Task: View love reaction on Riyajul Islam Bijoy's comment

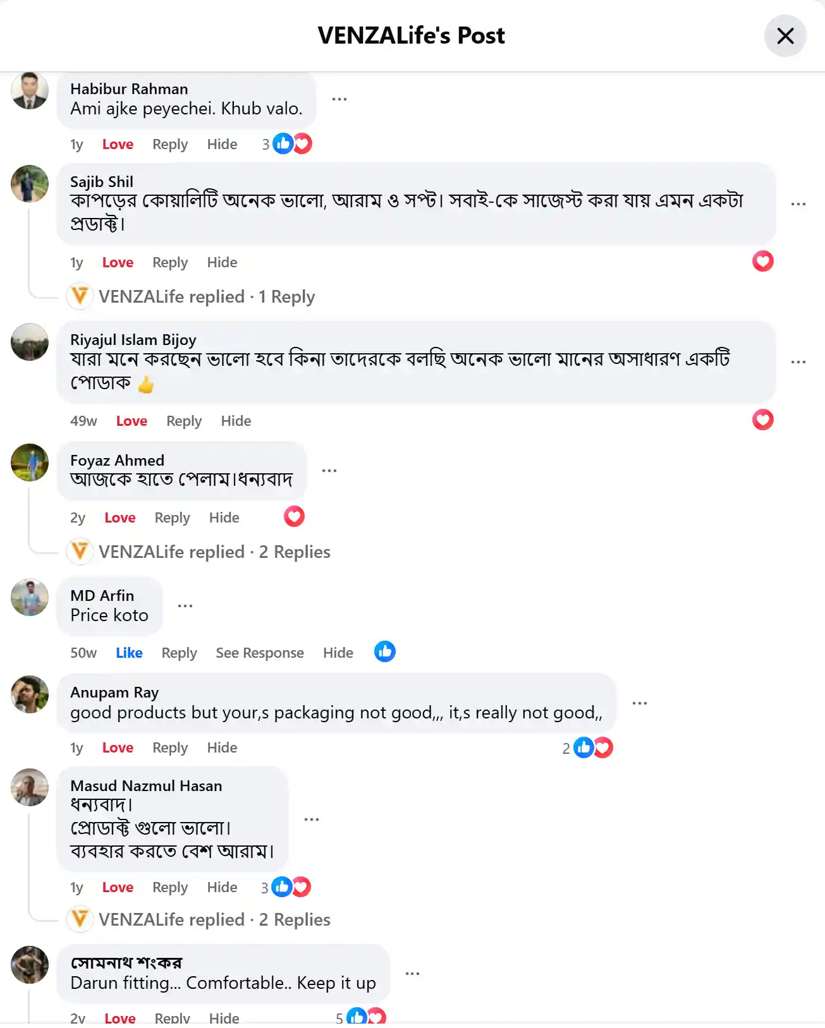Action: tap(762, 420)
